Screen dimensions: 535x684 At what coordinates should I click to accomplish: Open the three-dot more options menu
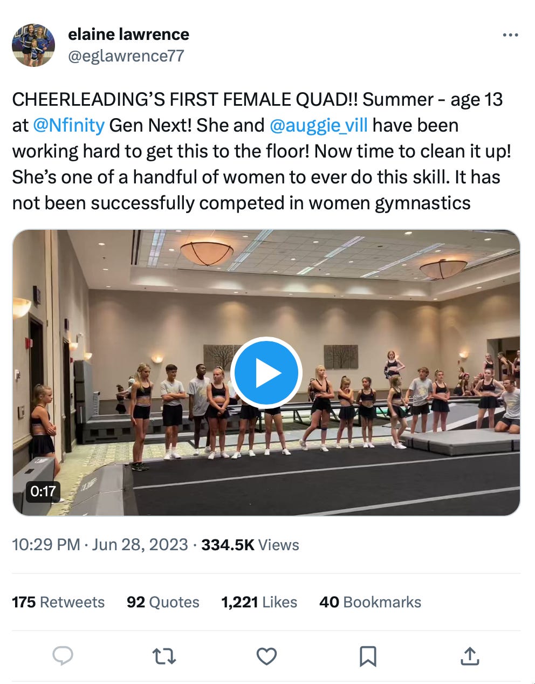pyautogui.click(x=510, y=35)
